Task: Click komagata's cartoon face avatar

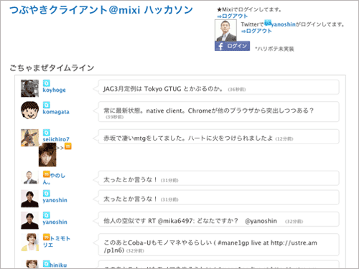Action: pyautogui.click(x=29, y=110)
